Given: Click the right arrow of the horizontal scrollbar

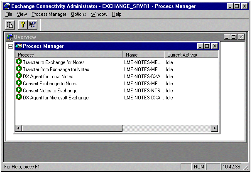Looking at the screenshot, I should coord(215,129).
